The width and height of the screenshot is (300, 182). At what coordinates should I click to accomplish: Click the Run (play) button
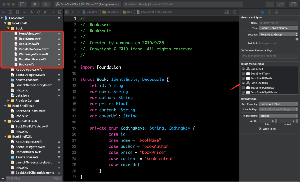[35, 4]
